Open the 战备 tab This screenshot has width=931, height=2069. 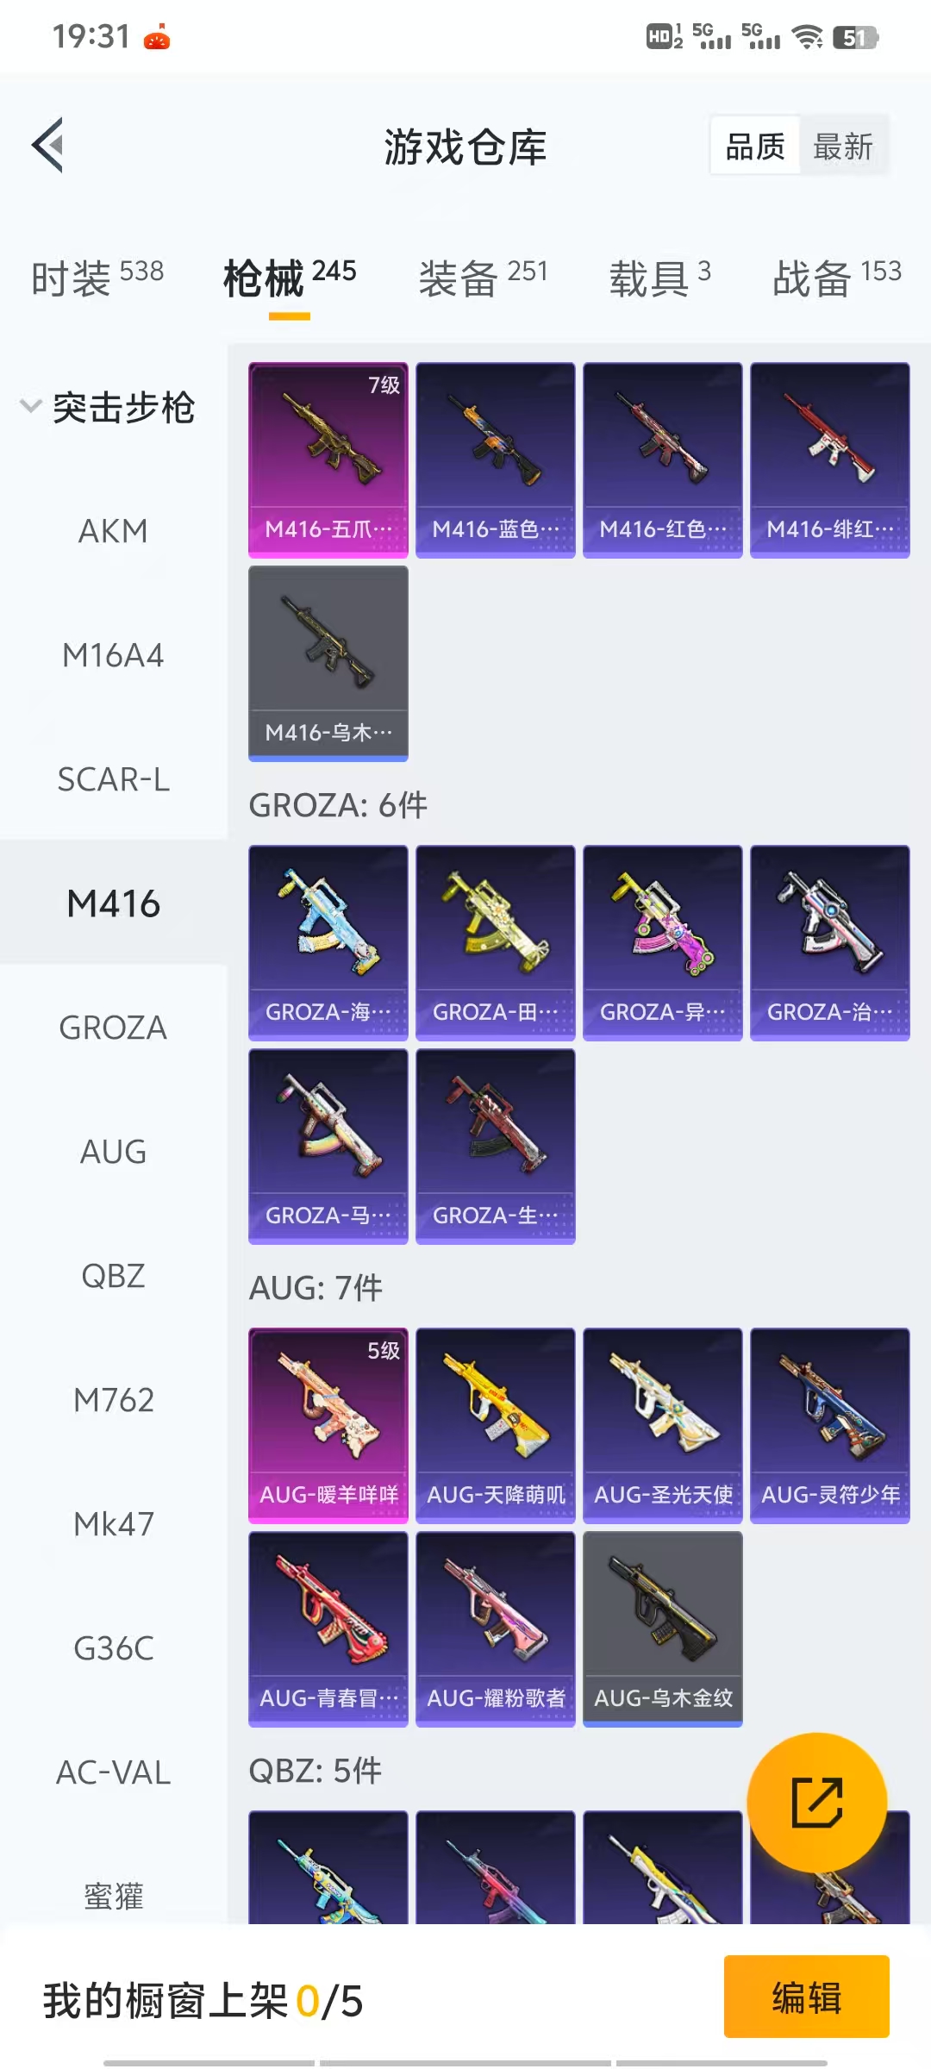click(837, 278)
